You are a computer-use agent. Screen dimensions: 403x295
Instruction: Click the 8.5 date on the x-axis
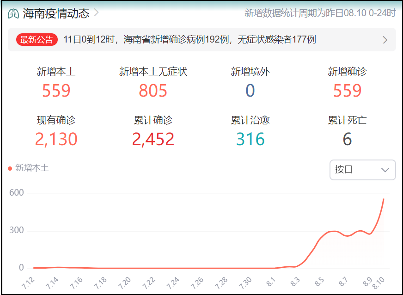click(x=319, y=282)
